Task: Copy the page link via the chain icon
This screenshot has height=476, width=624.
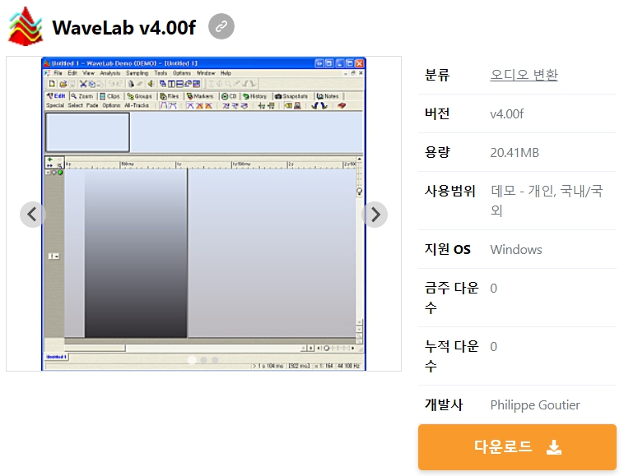Action: (x=221, y=26)
